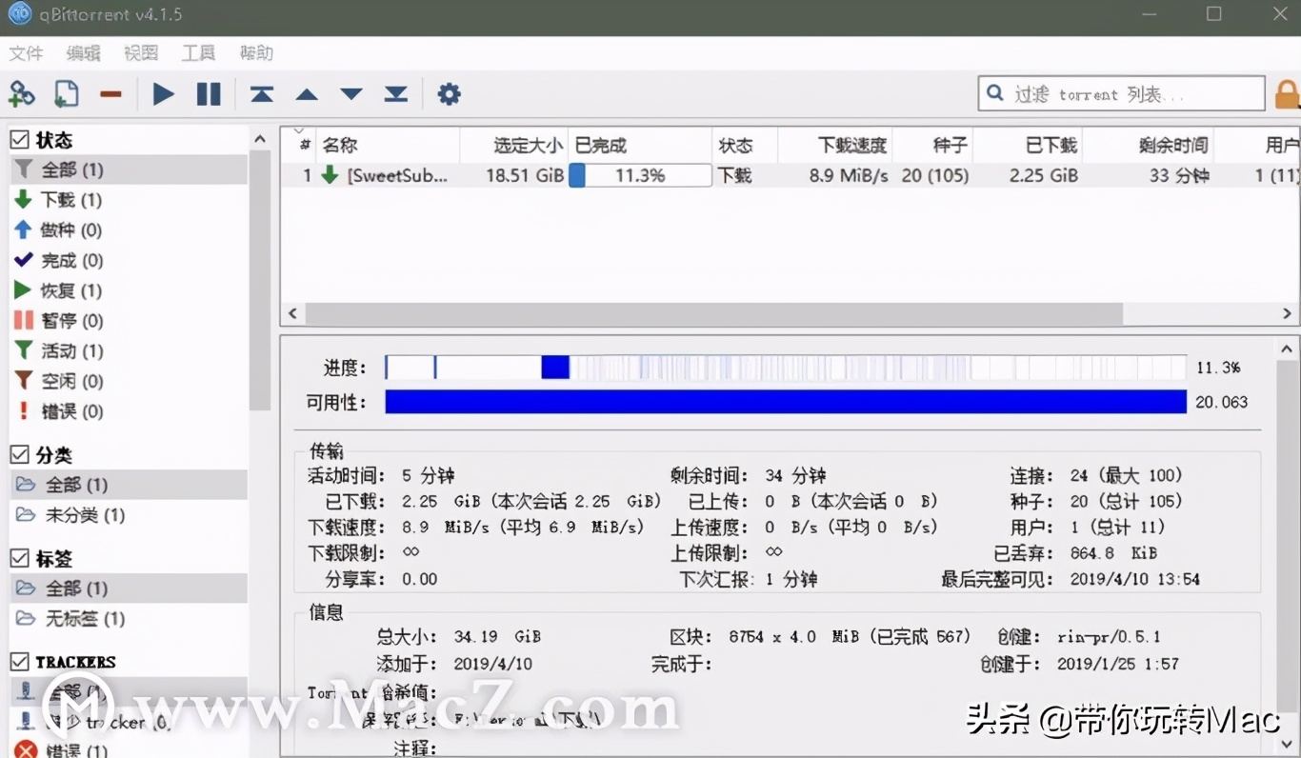Move torrent up in queue

306,93
